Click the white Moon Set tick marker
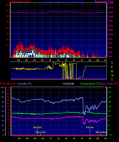Viewport: 119px width, 142px height. pos(41,135)
